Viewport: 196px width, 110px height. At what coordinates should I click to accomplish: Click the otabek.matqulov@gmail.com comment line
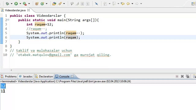[60, 55]
